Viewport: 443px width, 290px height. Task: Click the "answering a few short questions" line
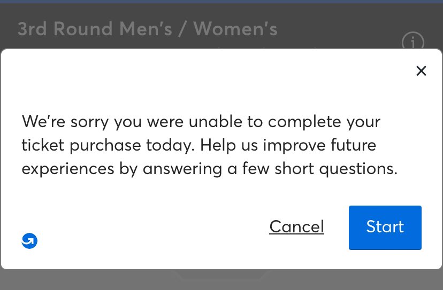coord(270,169)
